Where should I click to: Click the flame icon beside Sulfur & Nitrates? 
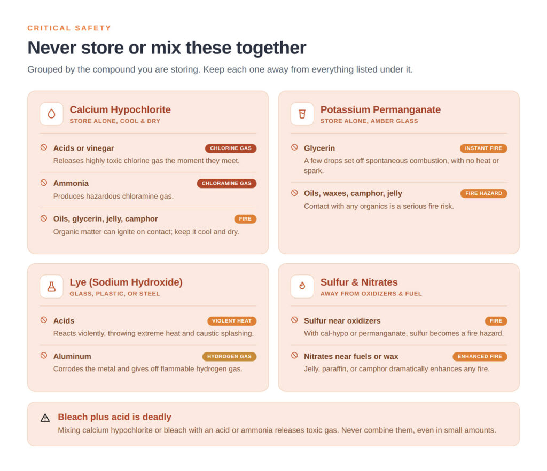coord(302,286)
